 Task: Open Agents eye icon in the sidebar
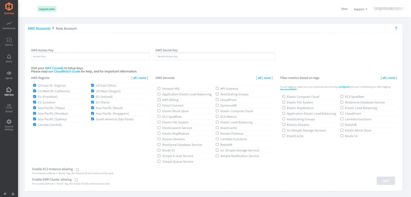pyautogui.click(x=9, y=75)
